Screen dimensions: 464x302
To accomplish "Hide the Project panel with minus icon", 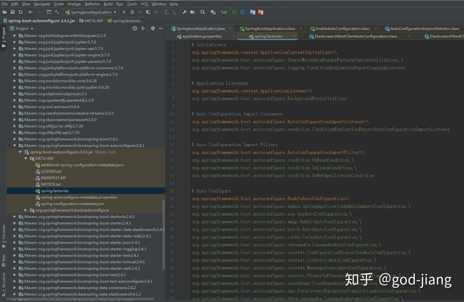I will coord(161,28).
